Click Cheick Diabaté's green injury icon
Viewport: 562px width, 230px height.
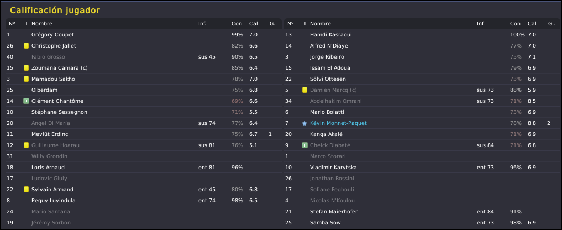pos(304,145)
